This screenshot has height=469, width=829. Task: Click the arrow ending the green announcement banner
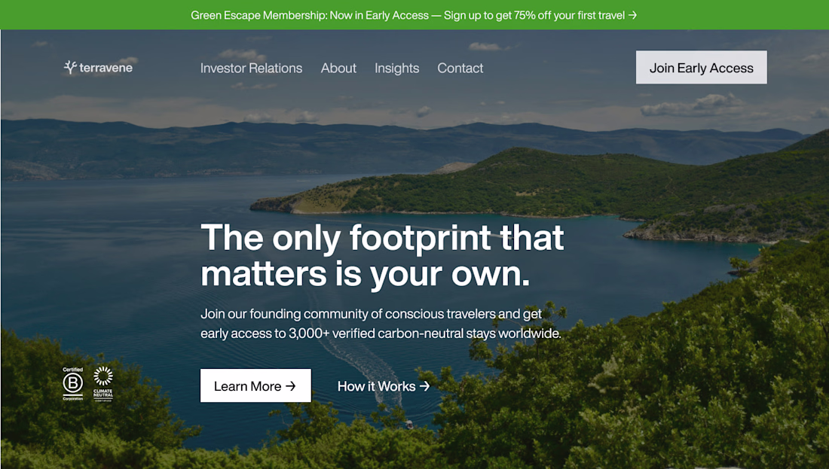[x=632, y=15]
